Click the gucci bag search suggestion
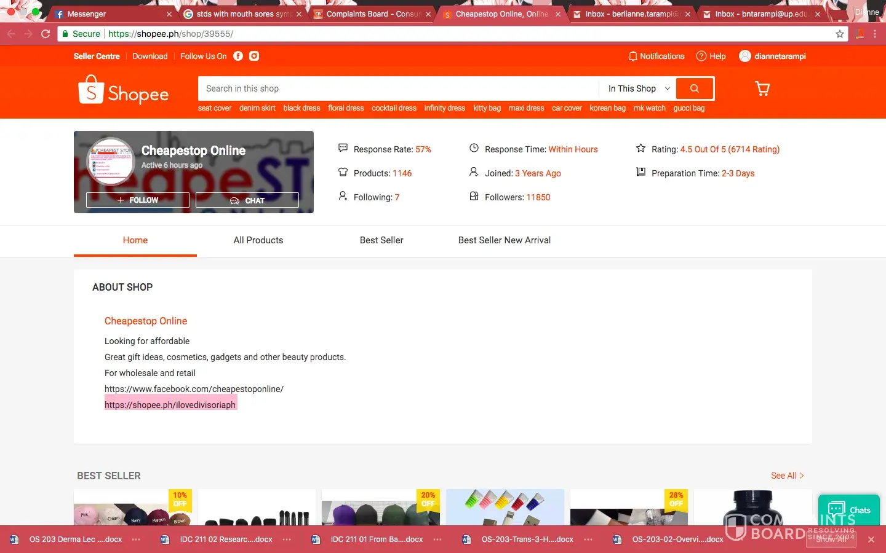 point(689,108)
